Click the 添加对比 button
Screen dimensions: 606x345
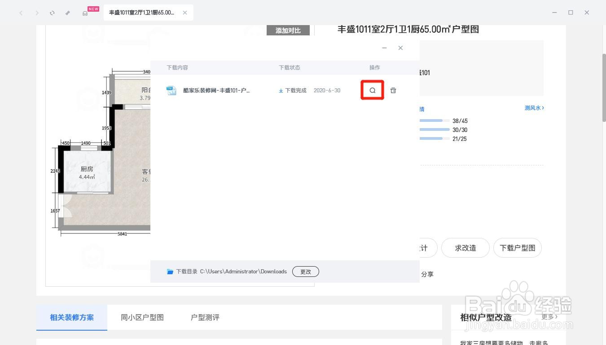point(288,30)
